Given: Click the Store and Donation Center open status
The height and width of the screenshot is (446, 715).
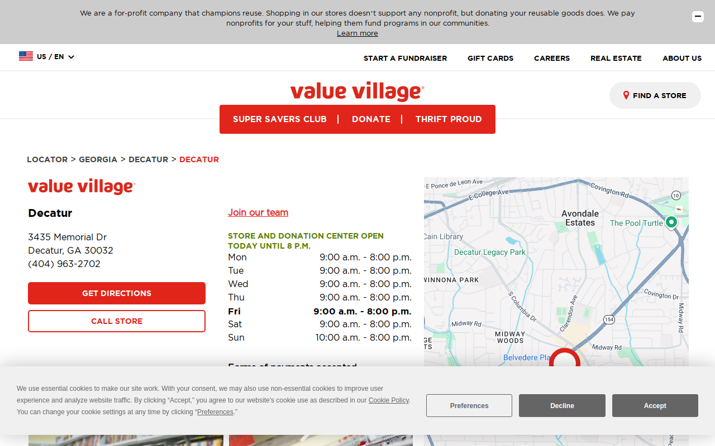Looking at the screenshot, I should [x=306, y=241].
